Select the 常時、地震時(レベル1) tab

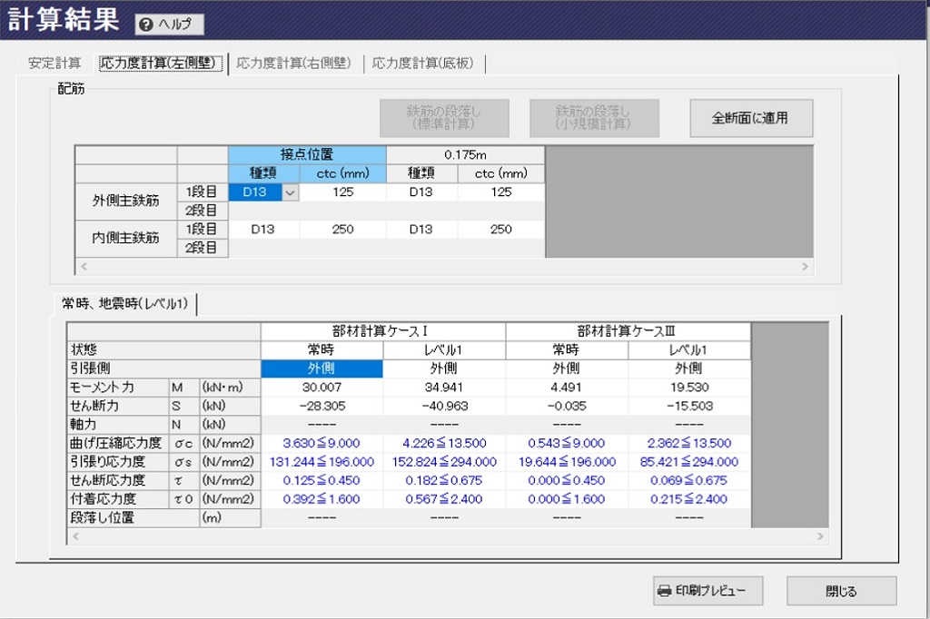[125, 303]
